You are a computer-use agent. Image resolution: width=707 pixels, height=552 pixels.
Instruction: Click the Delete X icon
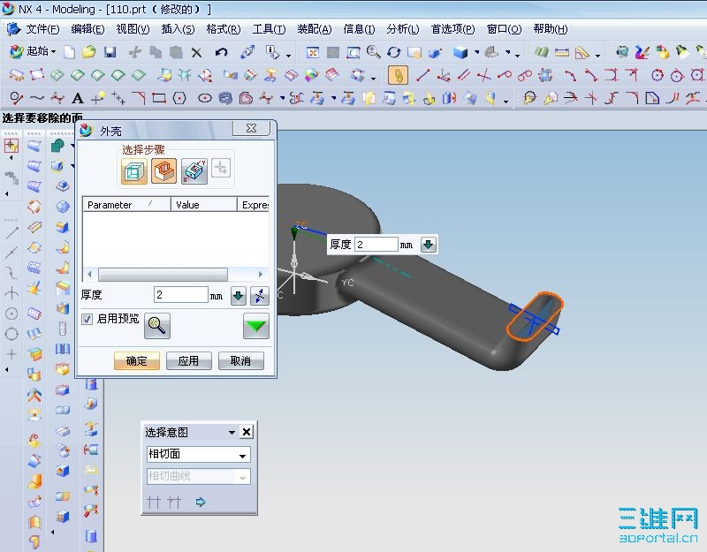(x=196, y=53)
